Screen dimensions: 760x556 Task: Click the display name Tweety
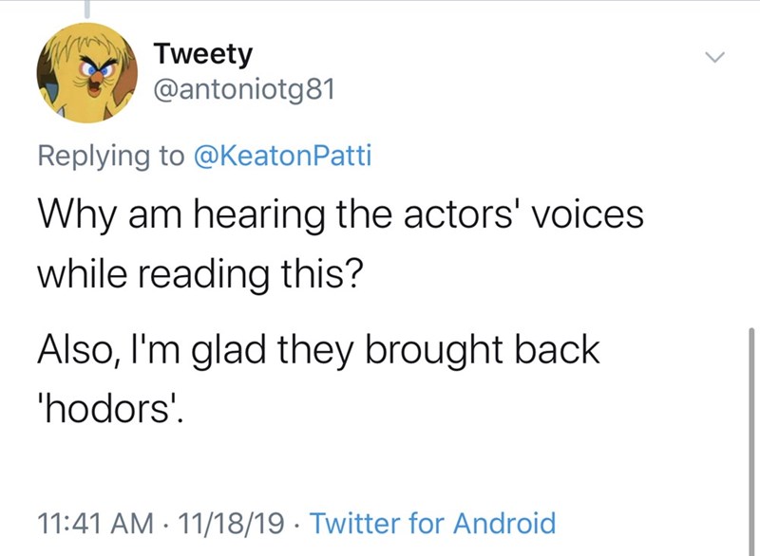tap(204, 54)
